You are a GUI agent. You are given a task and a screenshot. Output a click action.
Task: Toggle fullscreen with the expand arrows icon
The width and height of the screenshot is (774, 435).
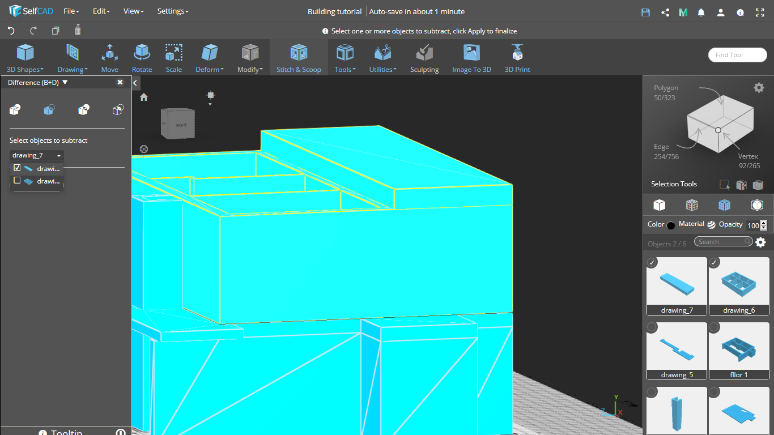coord(760,12)
